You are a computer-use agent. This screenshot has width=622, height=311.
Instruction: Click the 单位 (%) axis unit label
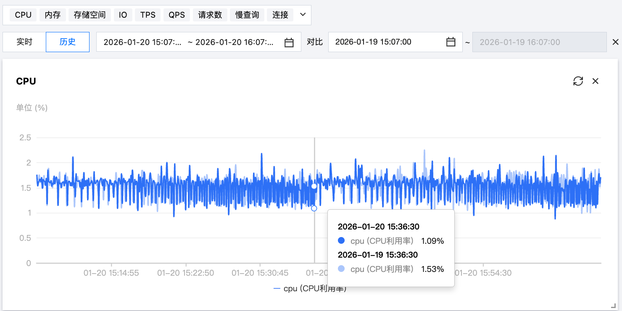click(x=32, y=108)
